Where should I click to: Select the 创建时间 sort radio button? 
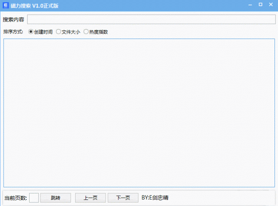tap(31, 32)
